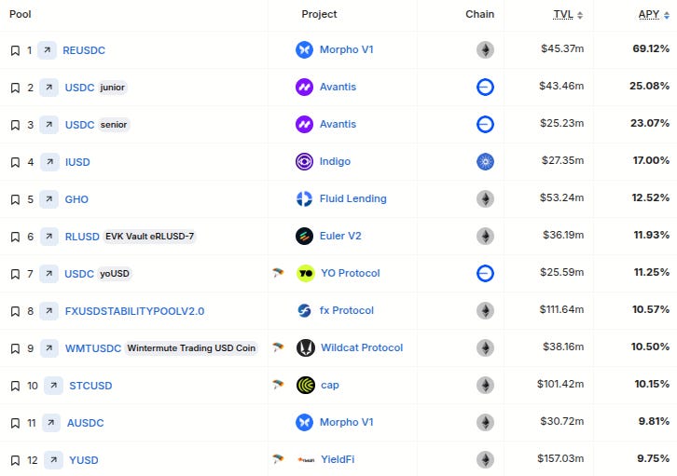The width and height of the screenshot is (677, 476).
Task: Bookmark the IUSD pool
Action: click(x=15, y=162)
